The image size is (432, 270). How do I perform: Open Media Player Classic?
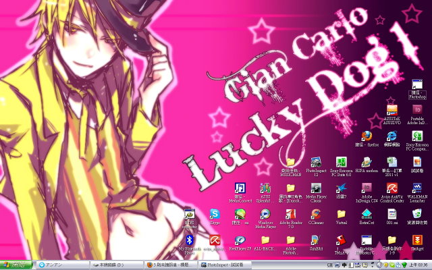pyautogui.click(x=316, y=188)
